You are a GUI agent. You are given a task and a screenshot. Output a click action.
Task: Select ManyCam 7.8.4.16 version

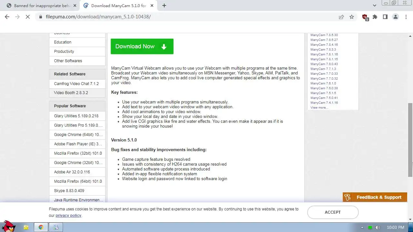(324, 45)
